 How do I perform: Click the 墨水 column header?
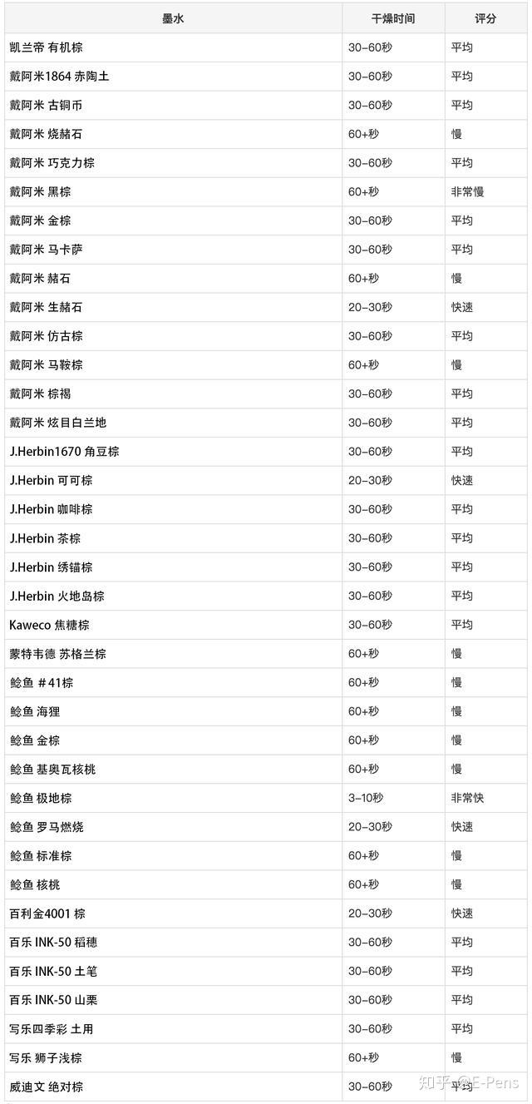[173, 18]
